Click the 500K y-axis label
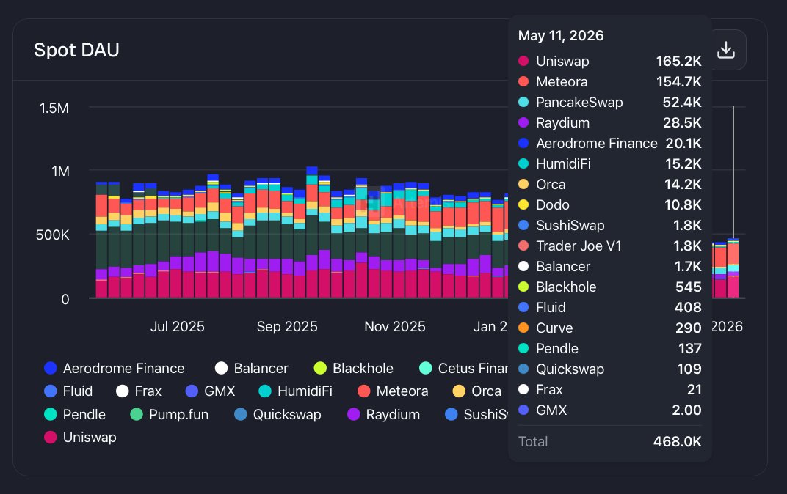 (x=52, y=235)
